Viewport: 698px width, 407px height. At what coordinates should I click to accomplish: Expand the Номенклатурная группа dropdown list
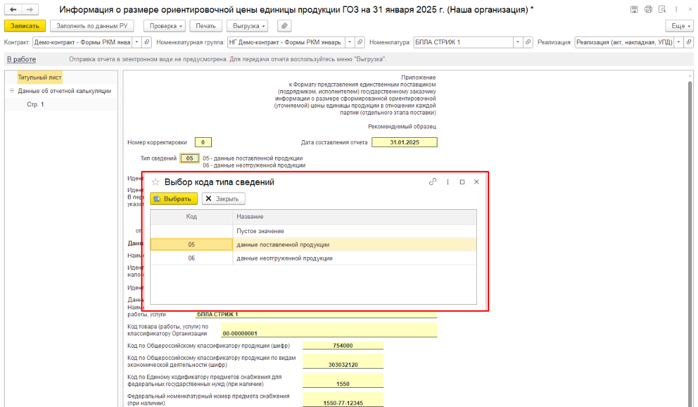pyautogui.click(x=349, y=42)
